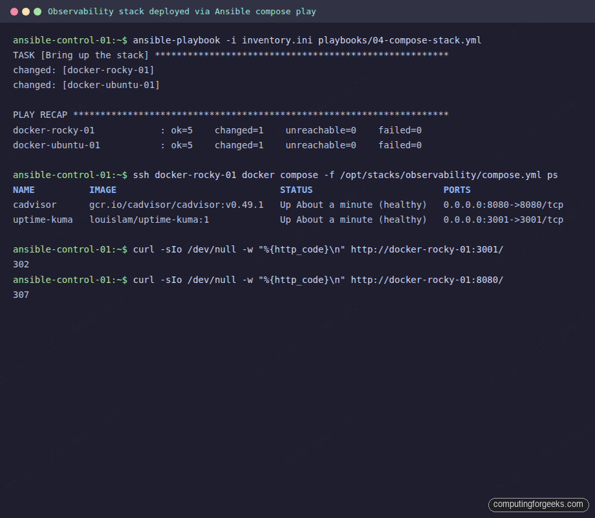
Task: Click image 'gcr.io/cadvisor/cadvisor:v0.49.1'
Action: 177,205
